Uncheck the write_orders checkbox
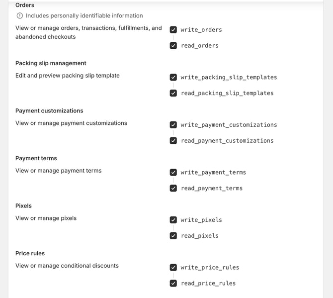The image size is (333, 298). coord(173,30)
